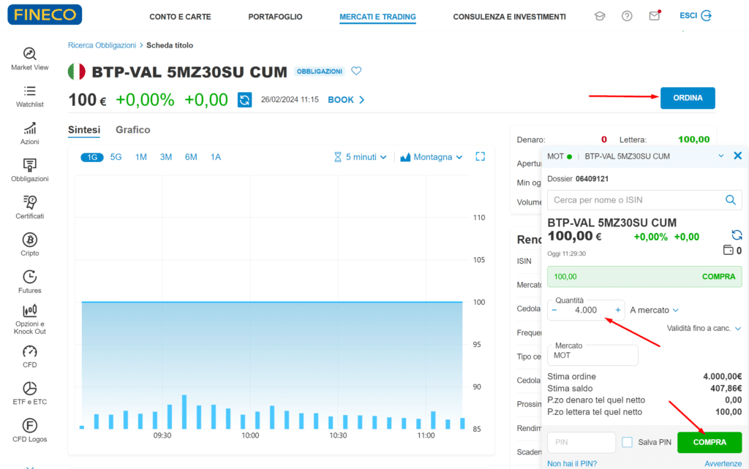Expand the A mercato order type dropdown
Screen dimensions: 749x469
coord(655,310)
